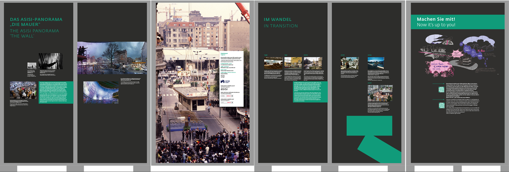This screenshot has height=172, width=509.
Task: Open the wide panorama image with bare tree
Action: click(112, 58)
